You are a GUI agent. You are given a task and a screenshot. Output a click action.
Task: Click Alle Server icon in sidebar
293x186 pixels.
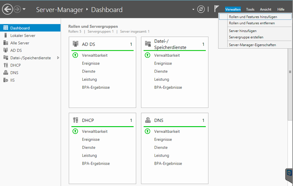tap(6, 43)
